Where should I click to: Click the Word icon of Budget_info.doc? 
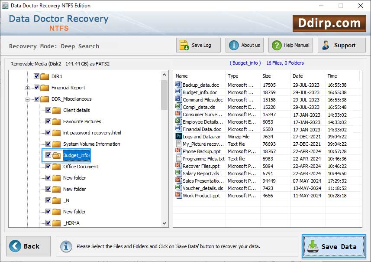178,92
